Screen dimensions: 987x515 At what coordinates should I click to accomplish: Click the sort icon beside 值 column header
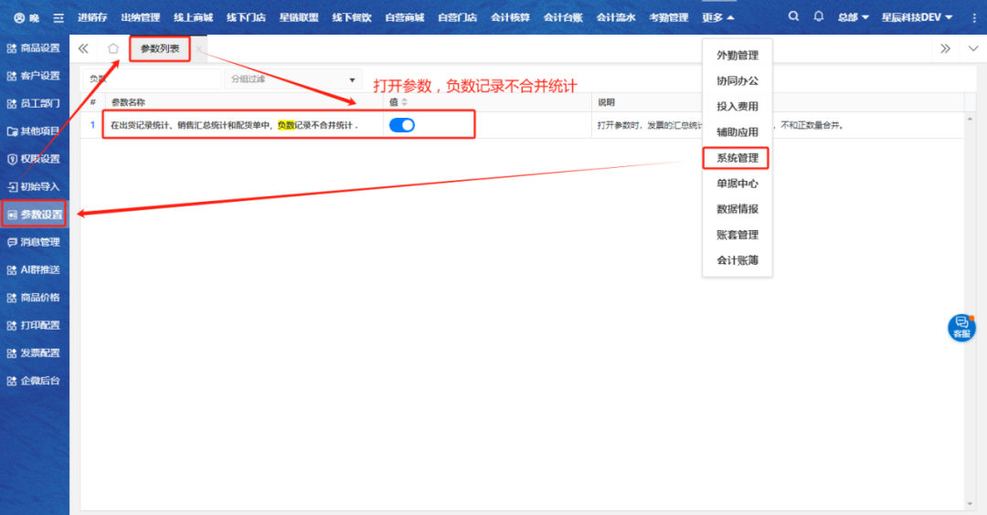click(405, 102)
